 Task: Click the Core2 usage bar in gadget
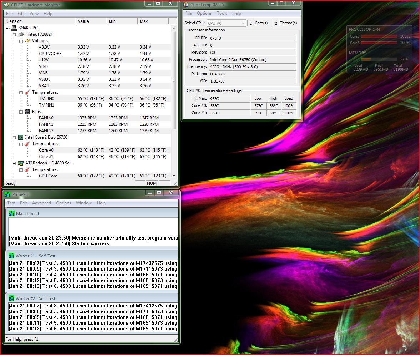tap(379, 43)
